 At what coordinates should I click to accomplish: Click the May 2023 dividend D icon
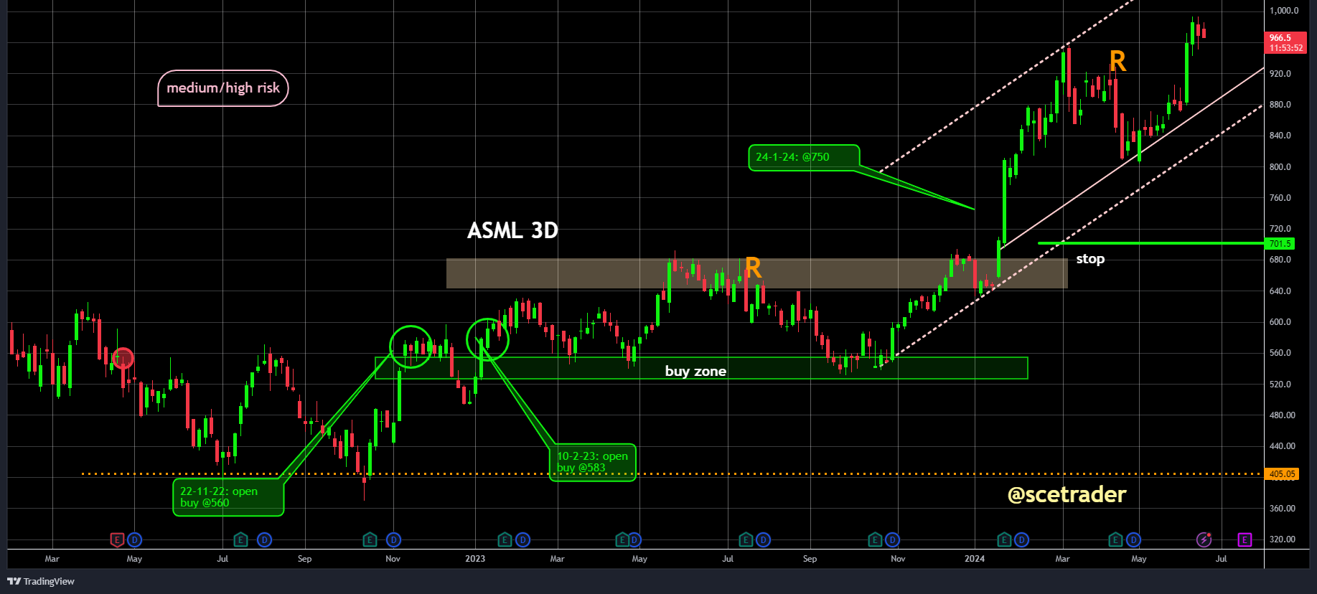[634, 539]
